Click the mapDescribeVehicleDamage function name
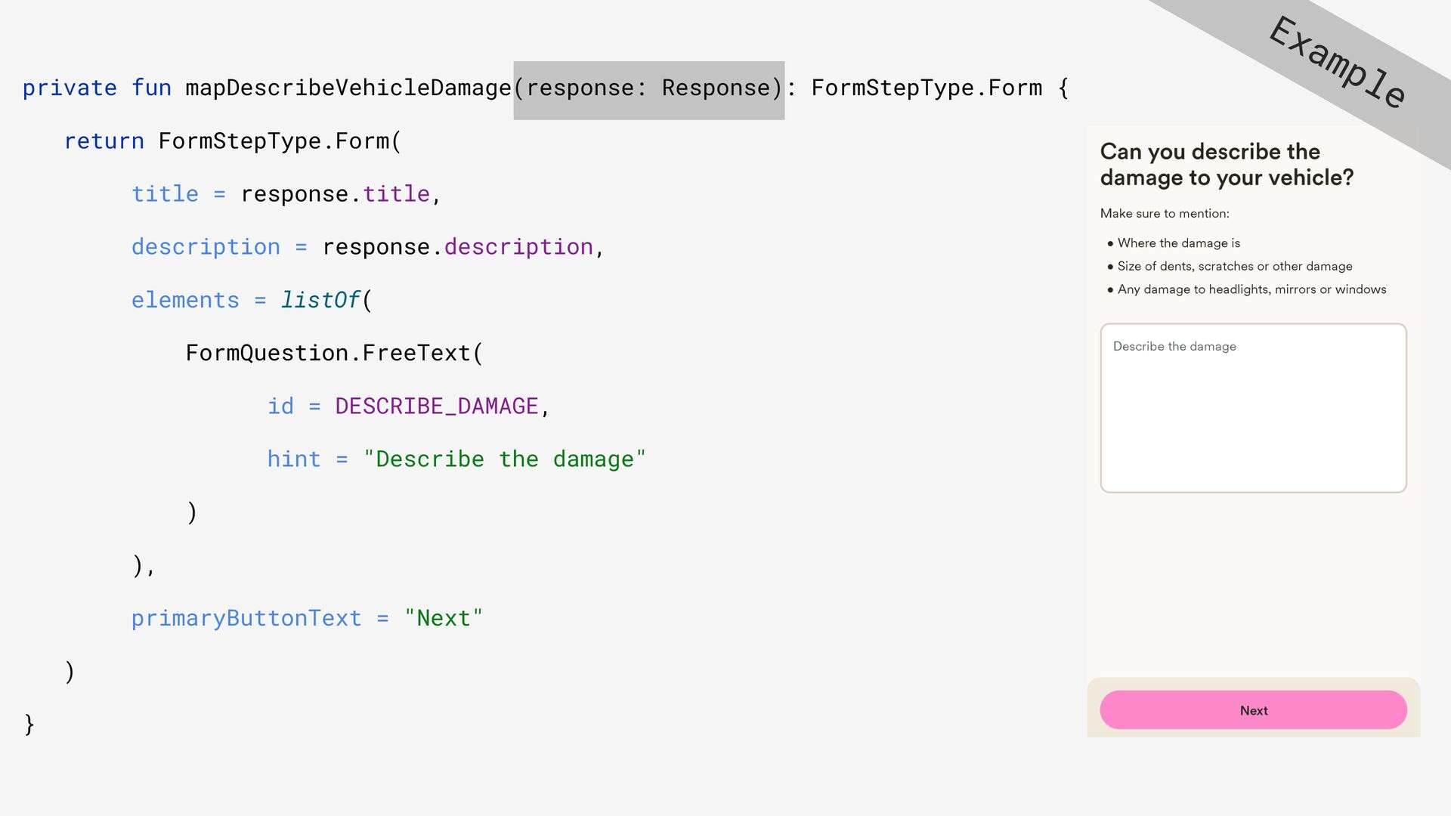This screenshot has height=816, width=1451. click(348, 88)
